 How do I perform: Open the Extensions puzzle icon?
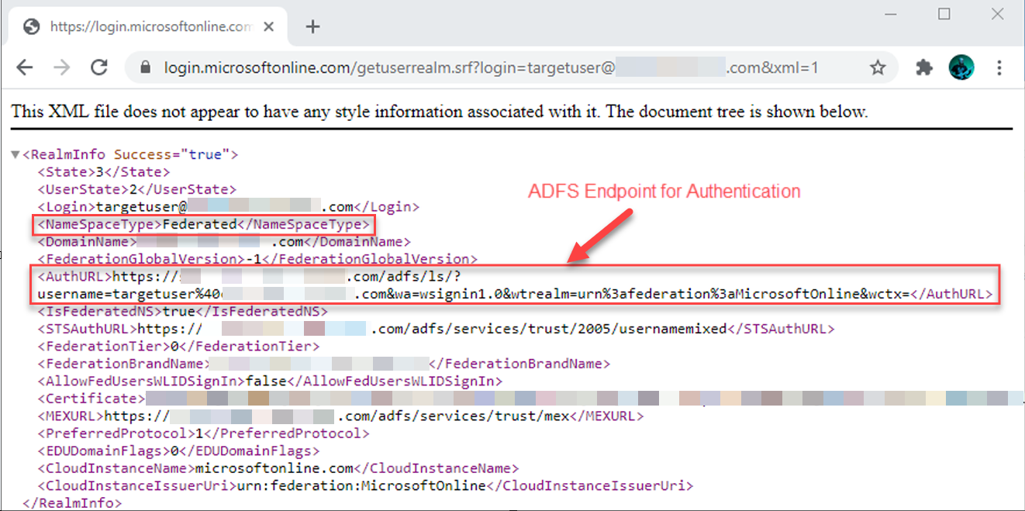923,67
